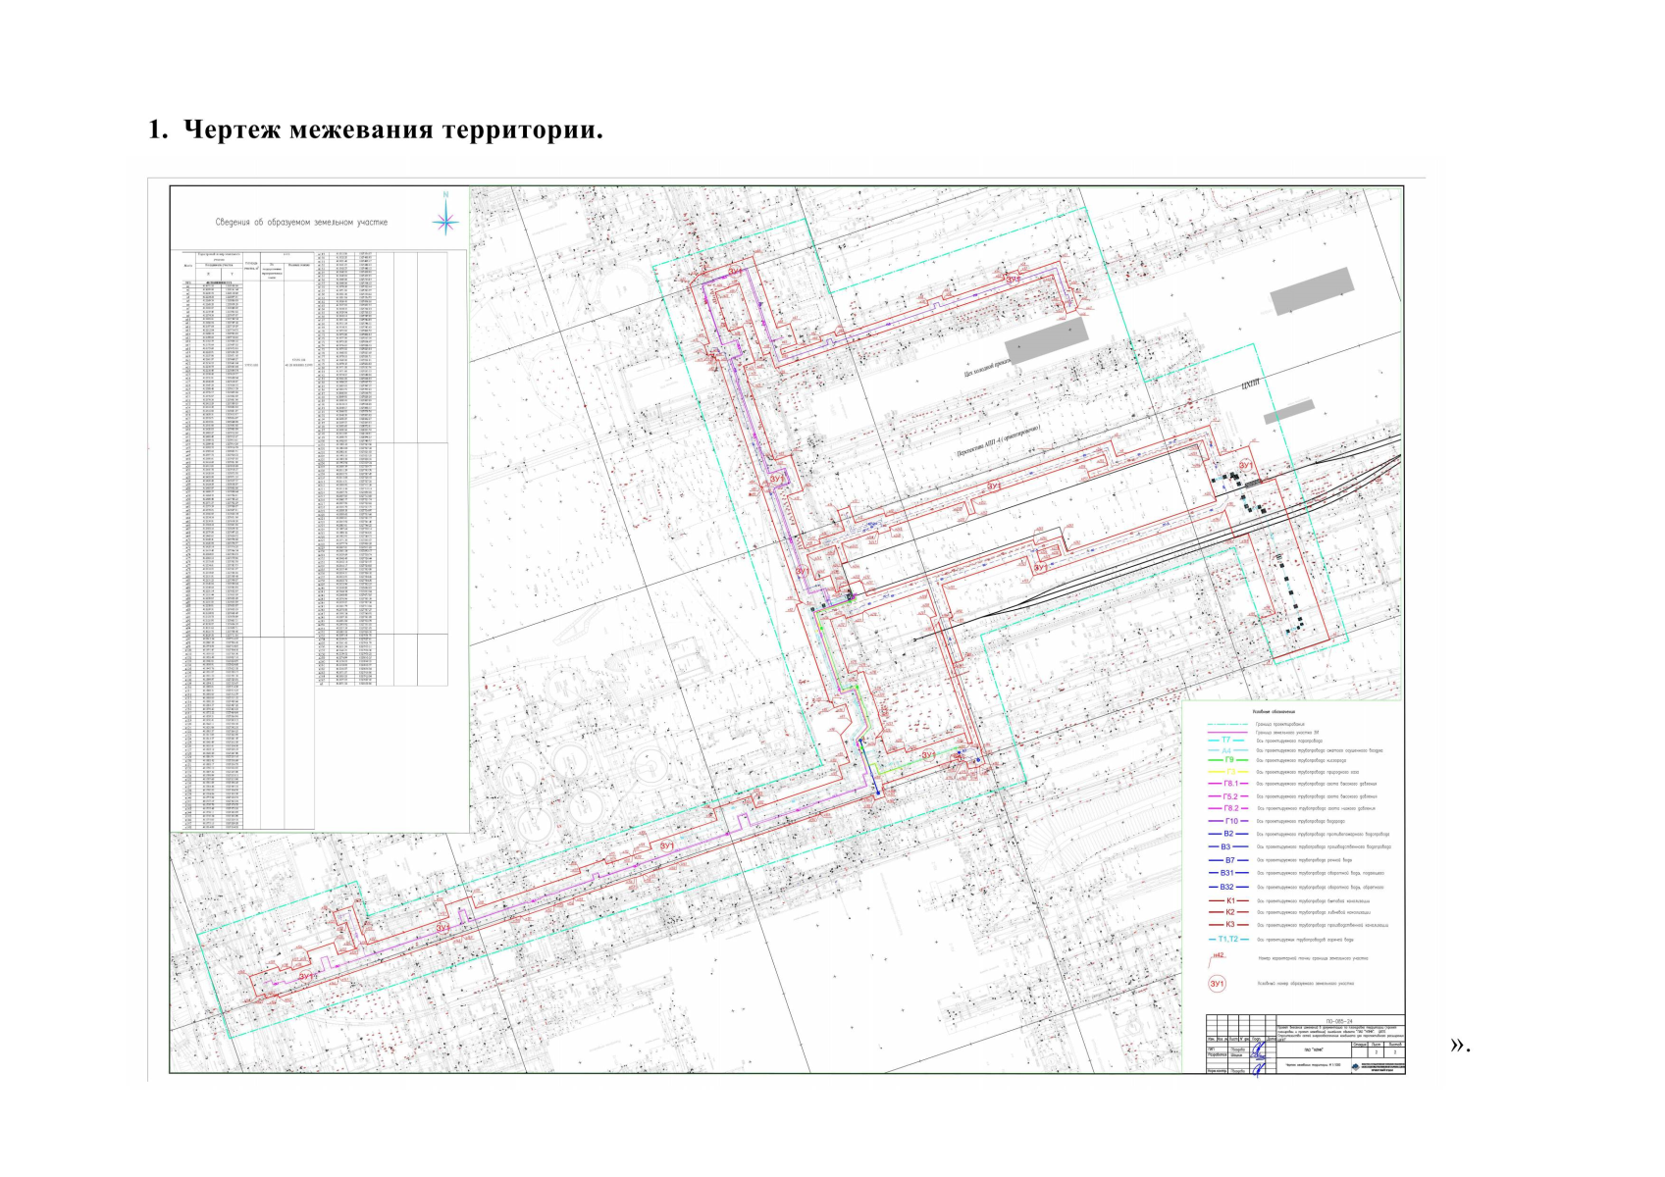Click the drawing number ПО-085-24 in the title block
Image resolution: width=1665 pixels, height=1177 pixels.
coord(1337,1020)
